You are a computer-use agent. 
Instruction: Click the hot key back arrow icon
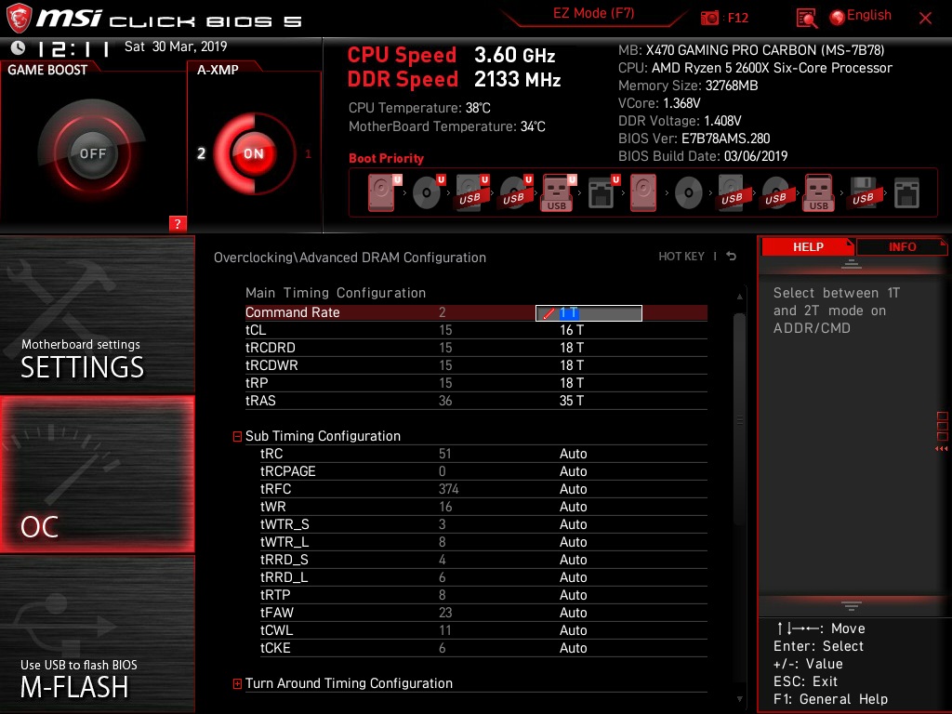(x=732, y=257)
